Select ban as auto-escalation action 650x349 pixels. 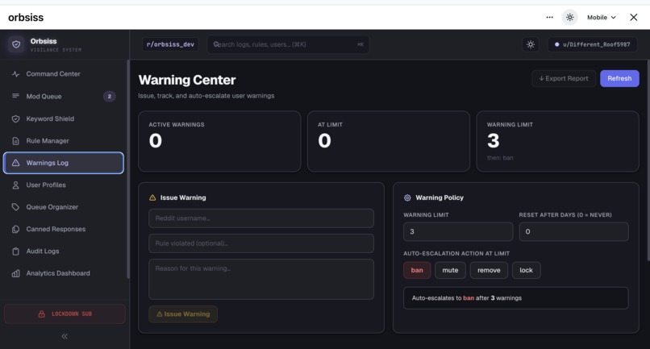[x=417, y=270]
